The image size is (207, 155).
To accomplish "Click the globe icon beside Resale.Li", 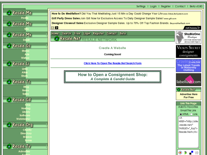I will point(9,64).
